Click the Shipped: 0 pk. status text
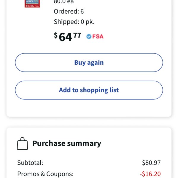 coord(74,22)
